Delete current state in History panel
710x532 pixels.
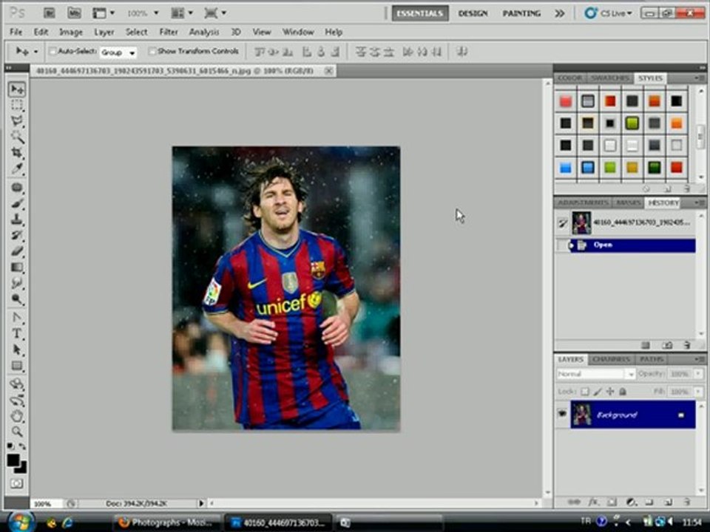coord(687,345)
